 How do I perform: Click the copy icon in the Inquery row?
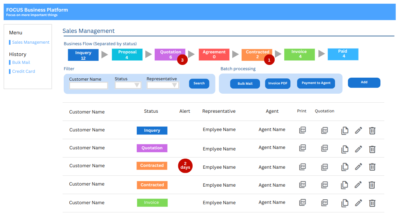click(345, 130)
